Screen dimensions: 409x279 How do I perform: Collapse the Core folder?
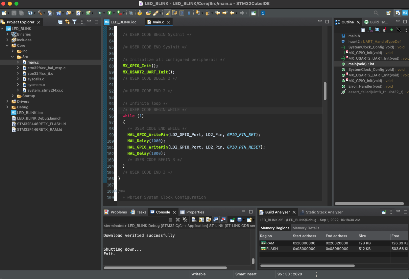(x=7, y=45)
